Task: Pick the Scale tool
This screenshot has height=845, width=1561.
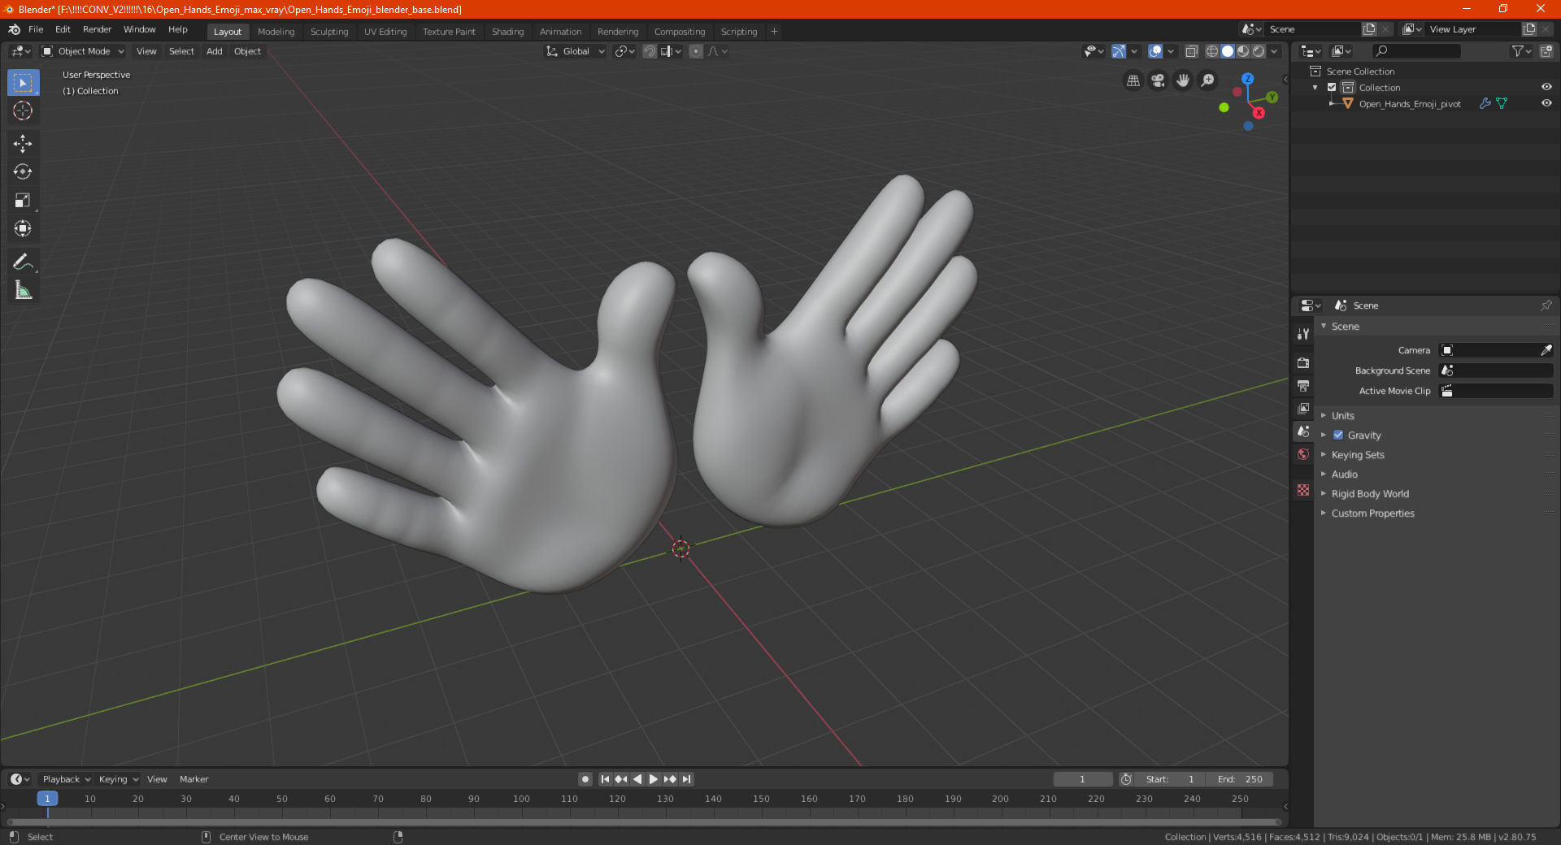Action: click(x=23, y=201)
